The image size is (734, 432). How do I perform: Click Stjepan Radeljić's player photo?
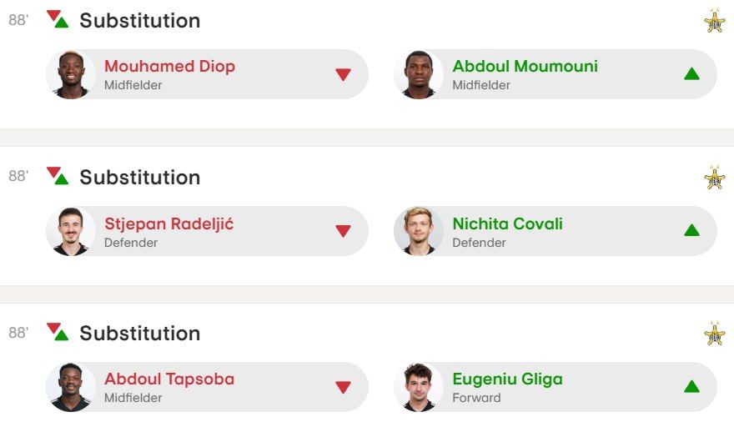(x=71, y=231)
